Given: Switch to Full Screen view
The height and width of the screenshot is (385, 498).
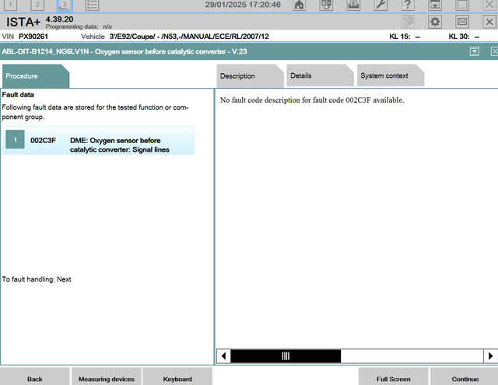Looking at the screenshot, I should (394, 378).
